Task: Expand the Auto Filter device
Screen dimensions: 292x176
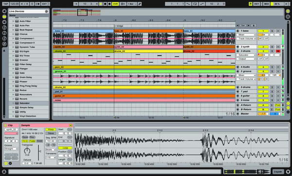Action: click(13, 21)
